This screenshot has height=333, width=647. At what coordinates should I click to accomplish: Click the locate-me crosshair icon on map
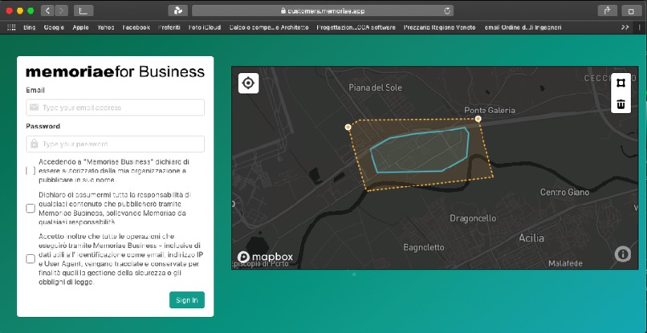click(248, 83)
